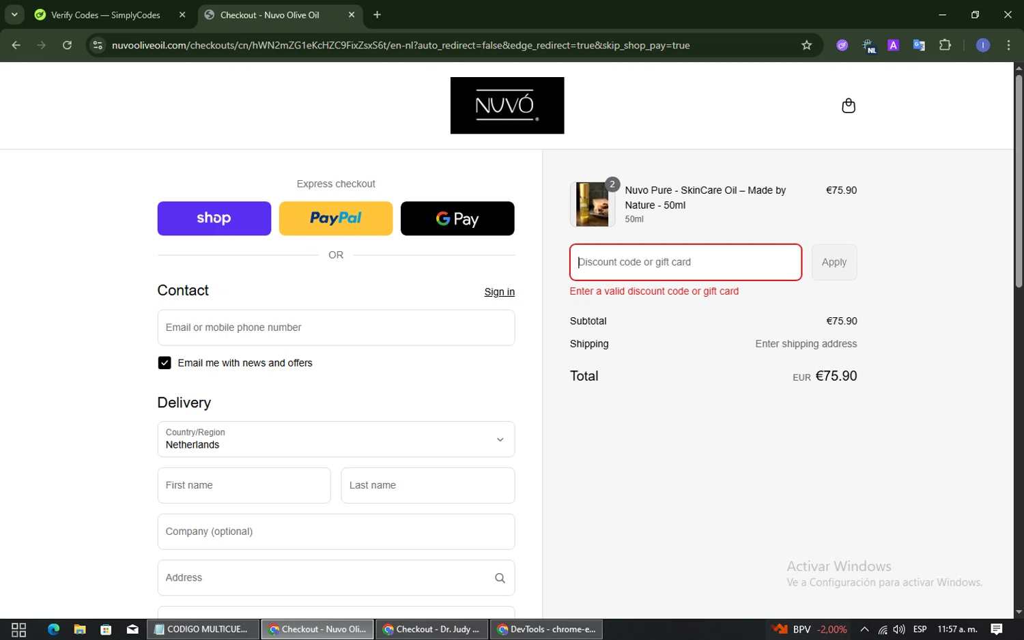Click the NUVO logo
The width and height of the screenshot is (1024, 640).
507,105
